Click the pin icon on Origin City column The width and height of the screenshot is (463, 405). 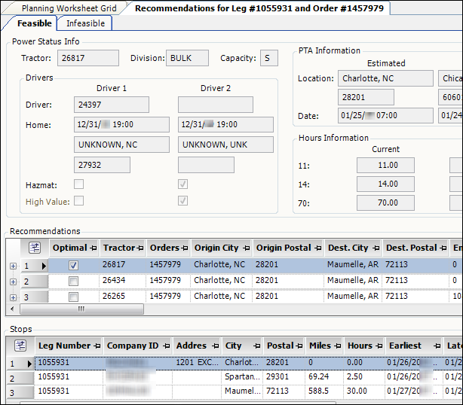[x=244, y=248]
